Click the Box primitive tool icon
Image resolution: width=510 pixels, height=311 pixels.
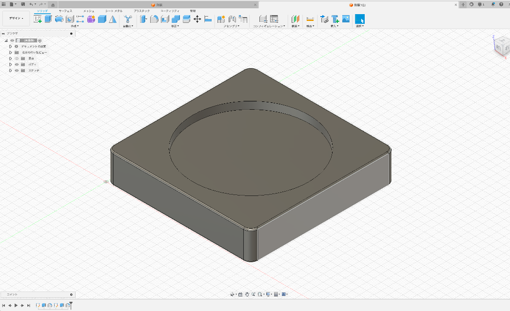(102, 19)
